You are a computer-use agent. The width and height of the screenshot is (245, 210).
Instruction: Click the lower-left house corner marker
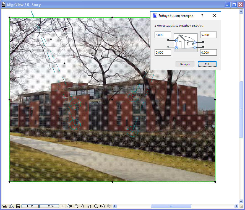[x=176, y=48]
